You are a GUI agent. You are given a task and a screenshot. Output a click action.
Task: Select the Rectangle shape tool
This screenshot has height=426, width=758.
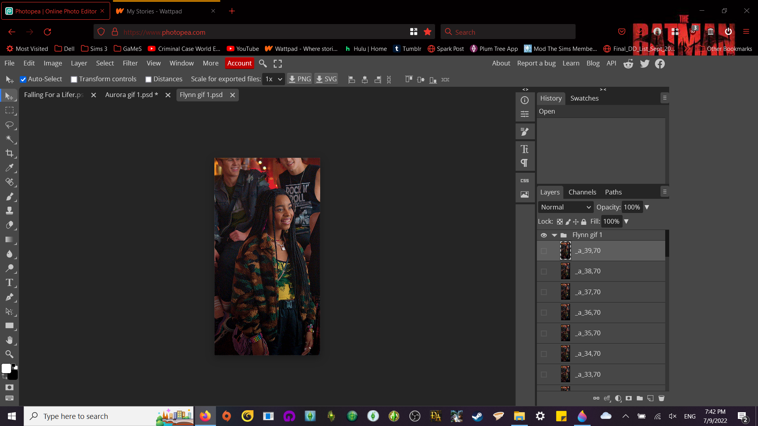[x=9, y=326]
